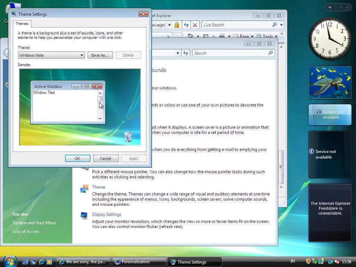Image resolution: width=356 pixels, height=267 pixels.
Task: Click the Page icon in Internet Explorer toolbar
Action: 236,36
